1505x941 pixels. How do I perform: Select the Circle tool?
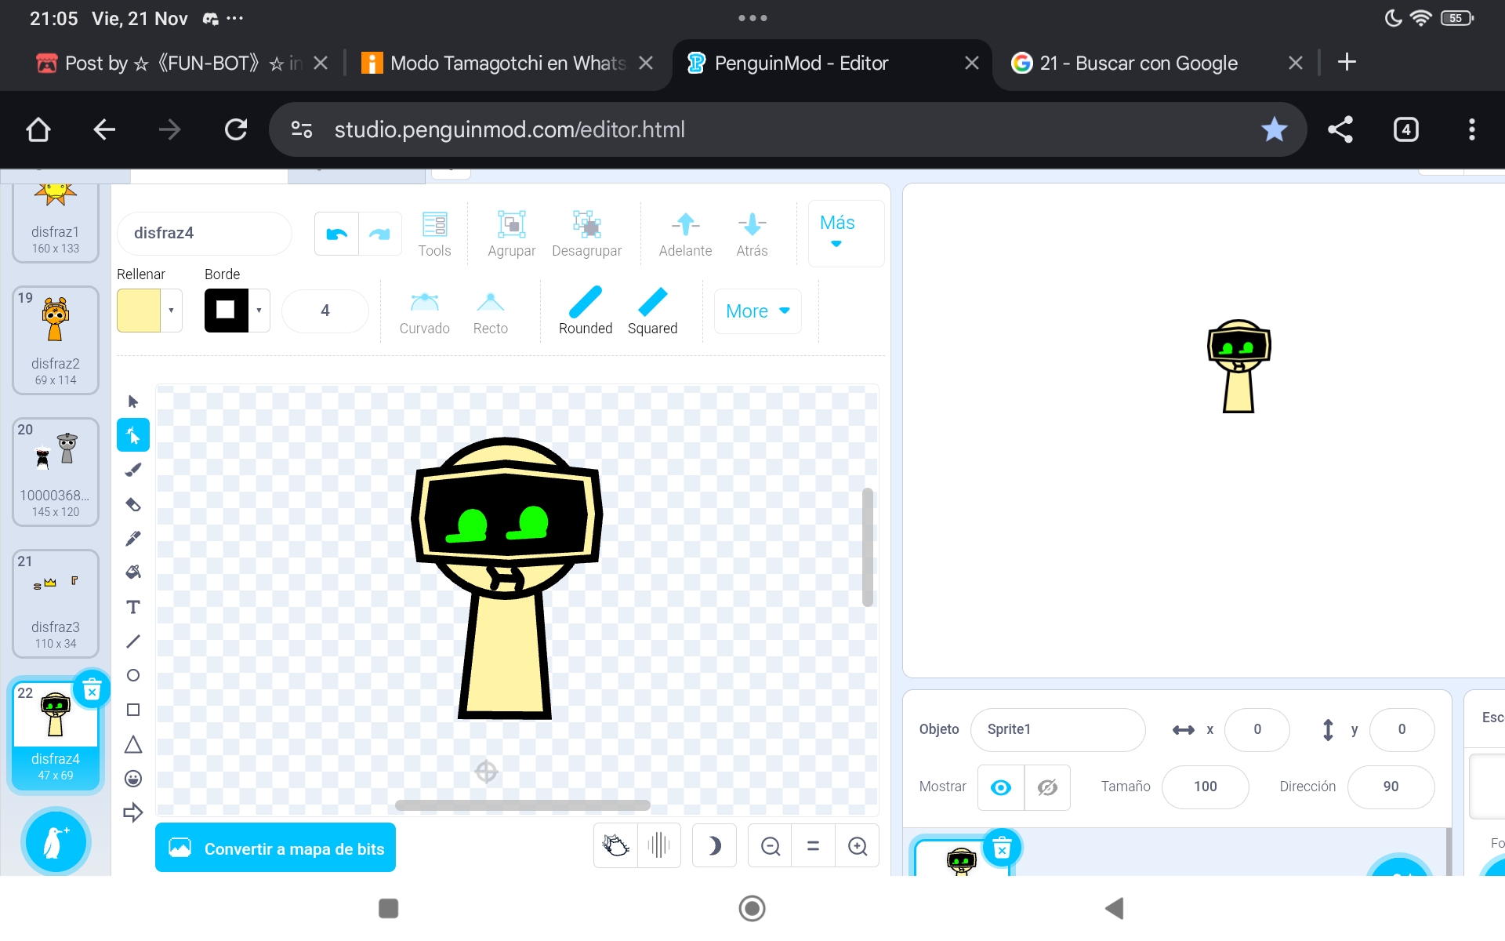coord(133,675)
